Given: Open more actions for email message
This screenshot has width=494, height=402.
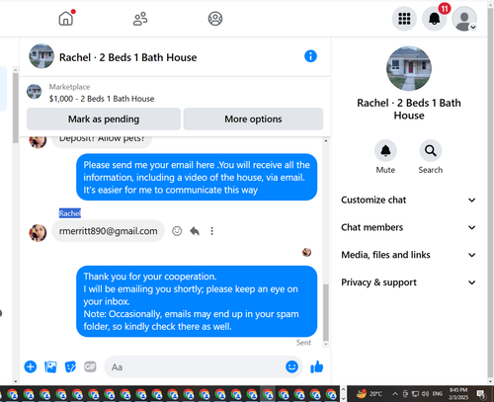Looking at the screenshot, I should (211, 231).
